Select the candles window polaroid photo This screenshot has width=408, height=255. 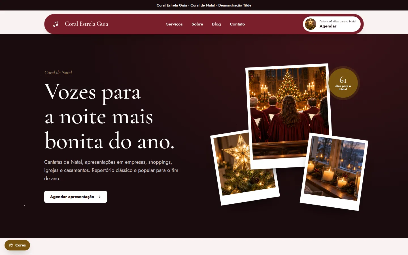(x=334, y=171)
